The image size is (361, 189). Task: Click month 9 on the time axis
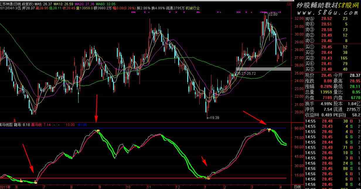coord(100,187)
